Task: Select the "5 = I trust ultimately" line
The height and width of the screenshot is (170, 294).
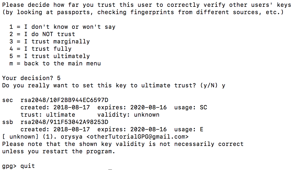Action: click(49, 56)
